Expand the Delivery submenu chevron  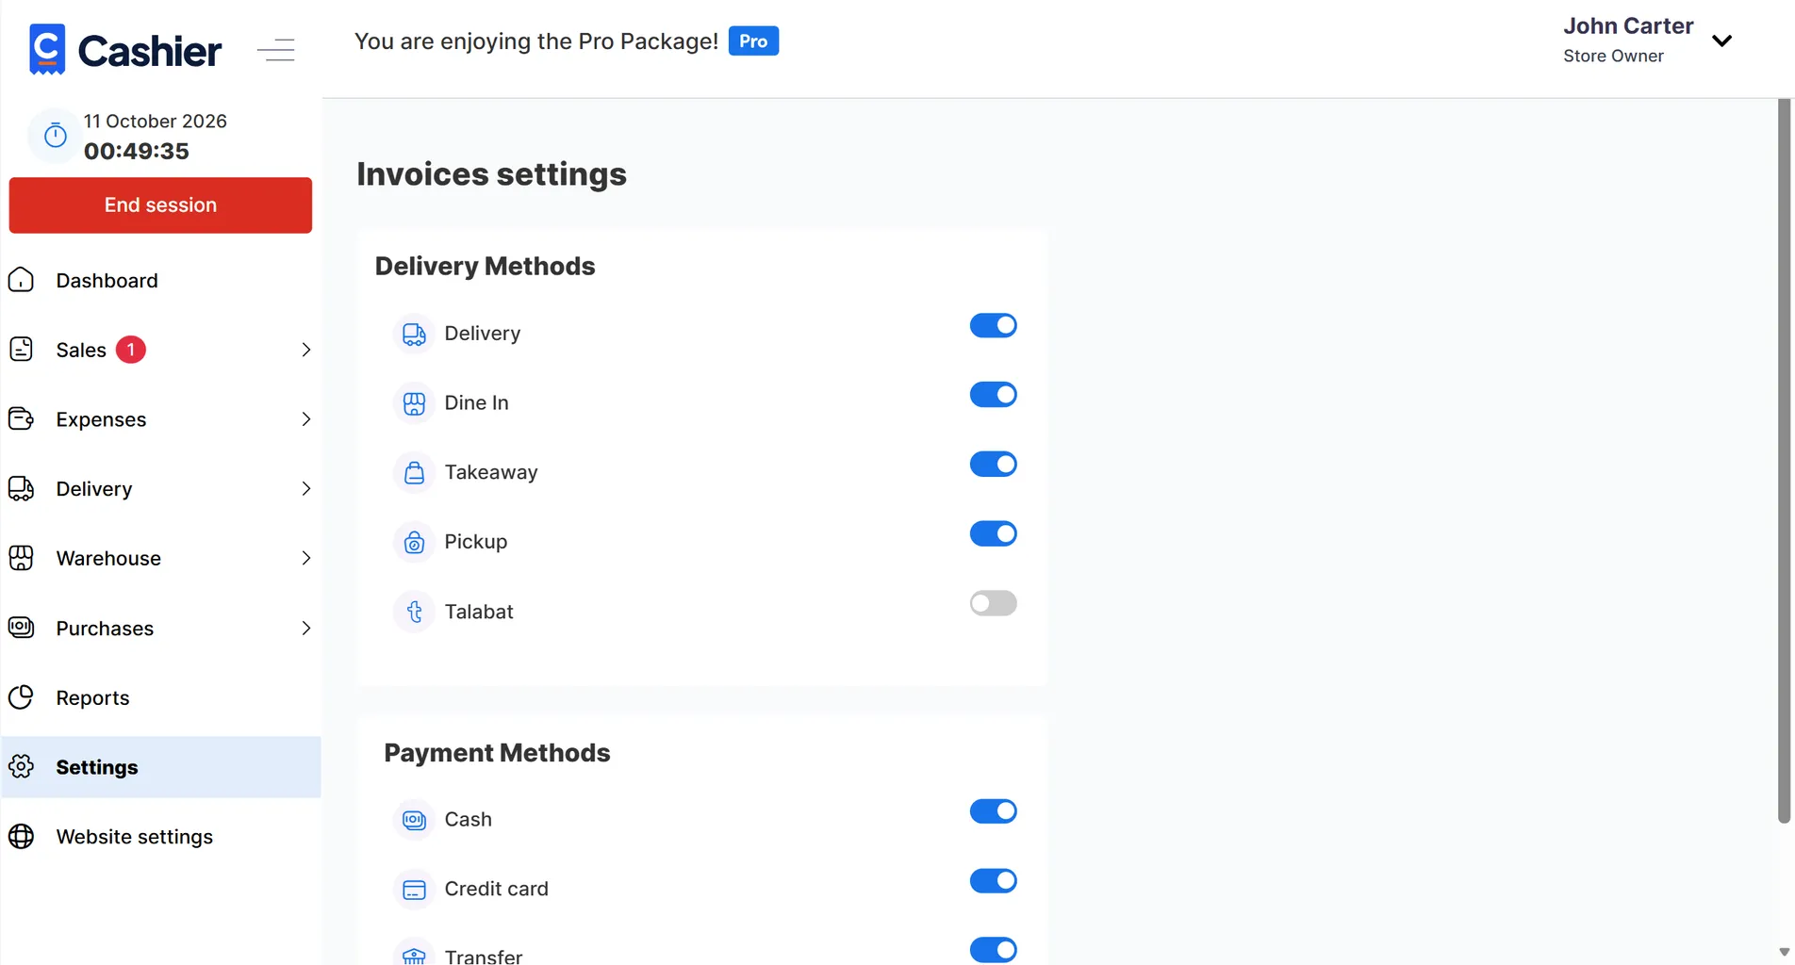(x=305, y=488)
